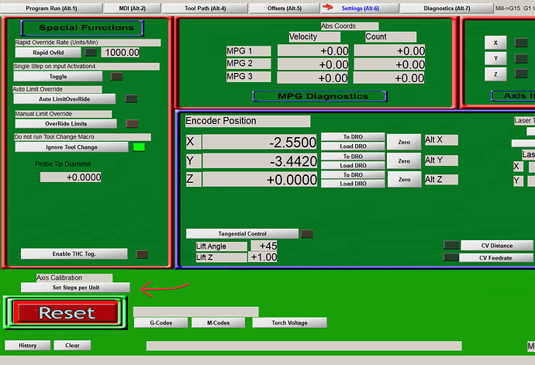Viewport: 535px width, 365px height.
Task: Open the G-Codes reference
Action: [159, 322]
